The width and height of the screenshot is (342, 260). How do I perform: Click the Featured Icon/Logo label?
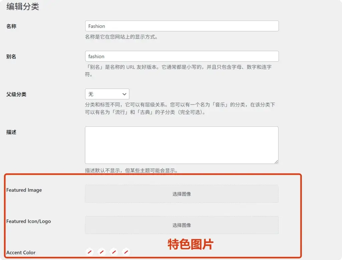[x=29, y=221]
